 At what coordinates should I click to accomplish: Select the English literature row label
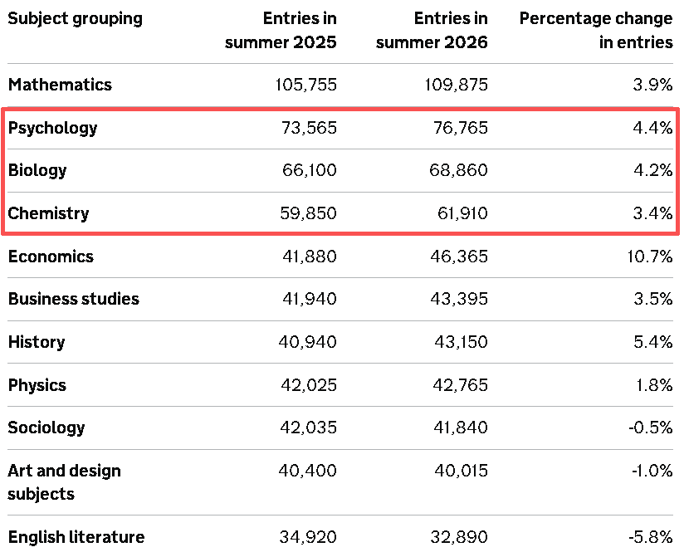coord(76,537)
